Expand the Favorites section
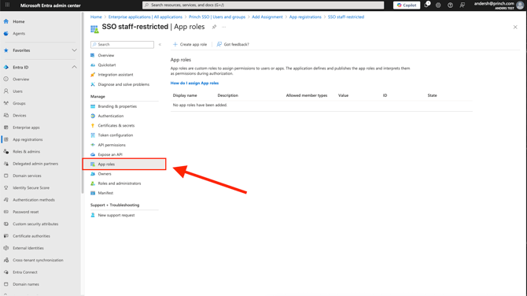The image size is (527, 296). click(74, 50)
